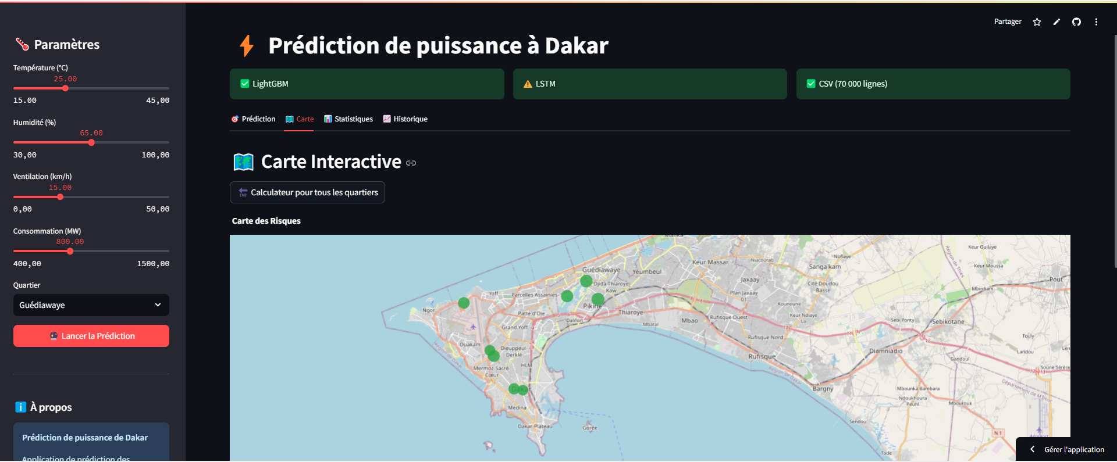Adjust the Humidité slider handle
Image resolution: width=1117 pixels, height=462 pixels.
point(91,142)
